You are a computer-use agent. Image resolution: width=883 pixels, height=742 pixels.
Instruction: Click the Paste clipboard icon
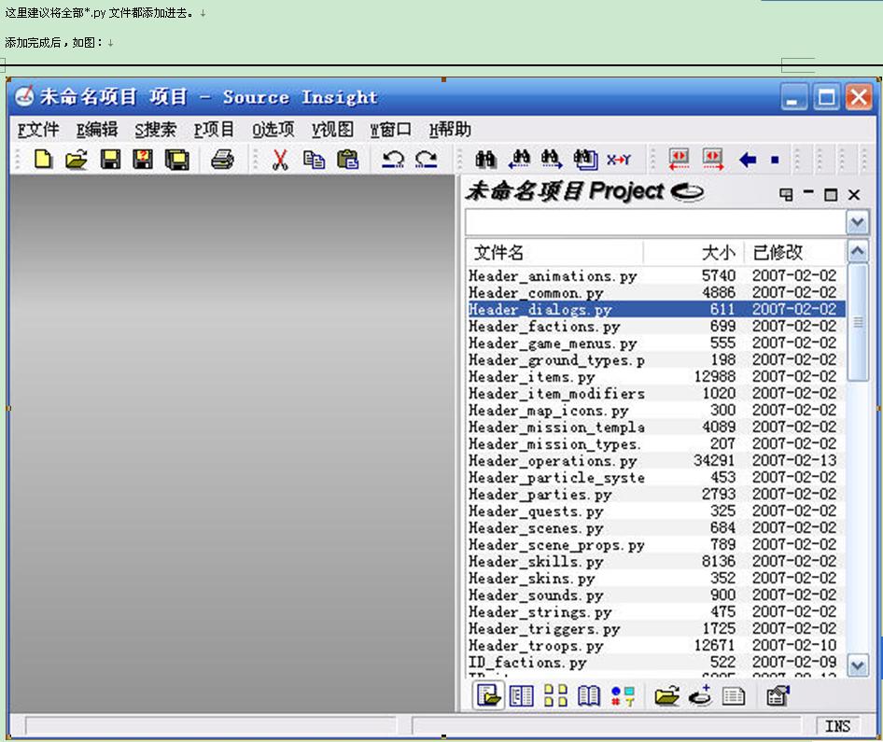pos(347,160)
